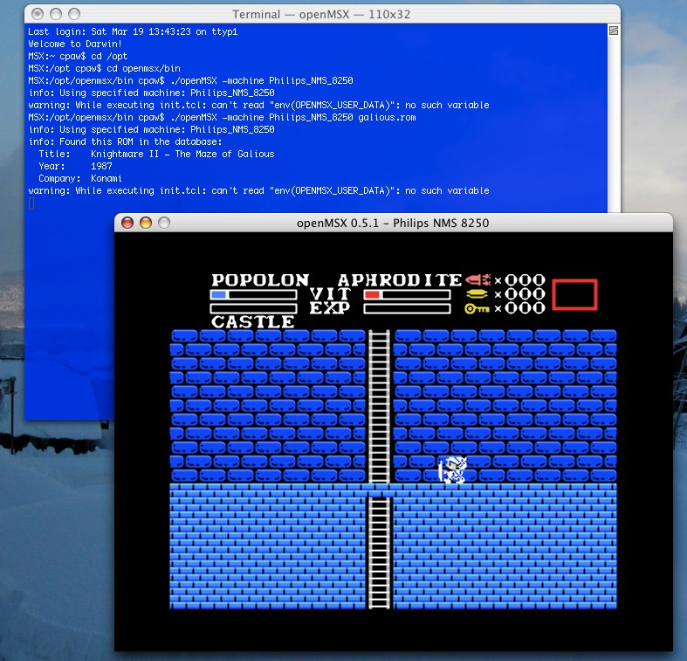Click the openMSX 0.5.1 window title

(393, 223)
